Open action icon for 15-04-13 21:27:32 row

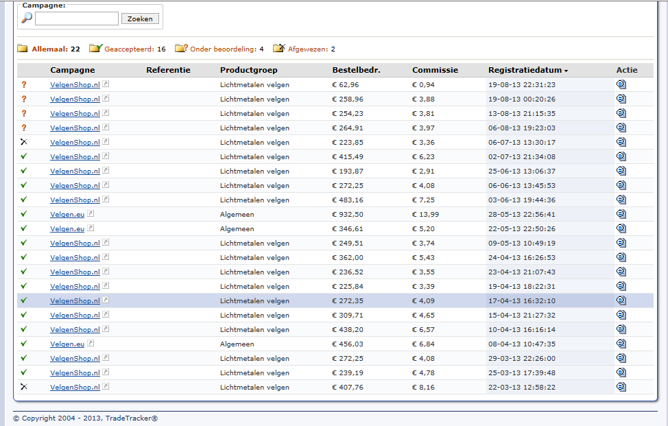point(621,315)
